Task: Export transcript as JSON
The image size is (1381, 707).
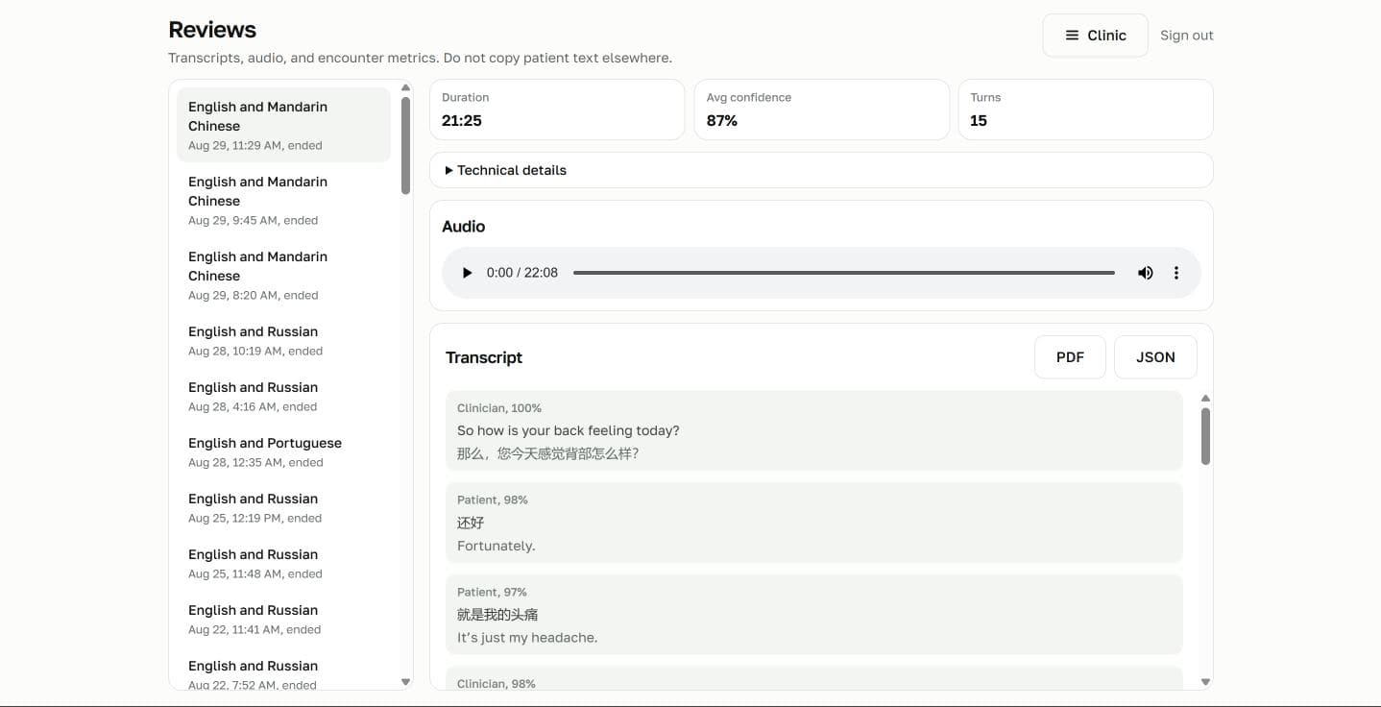Action: 1155,357
